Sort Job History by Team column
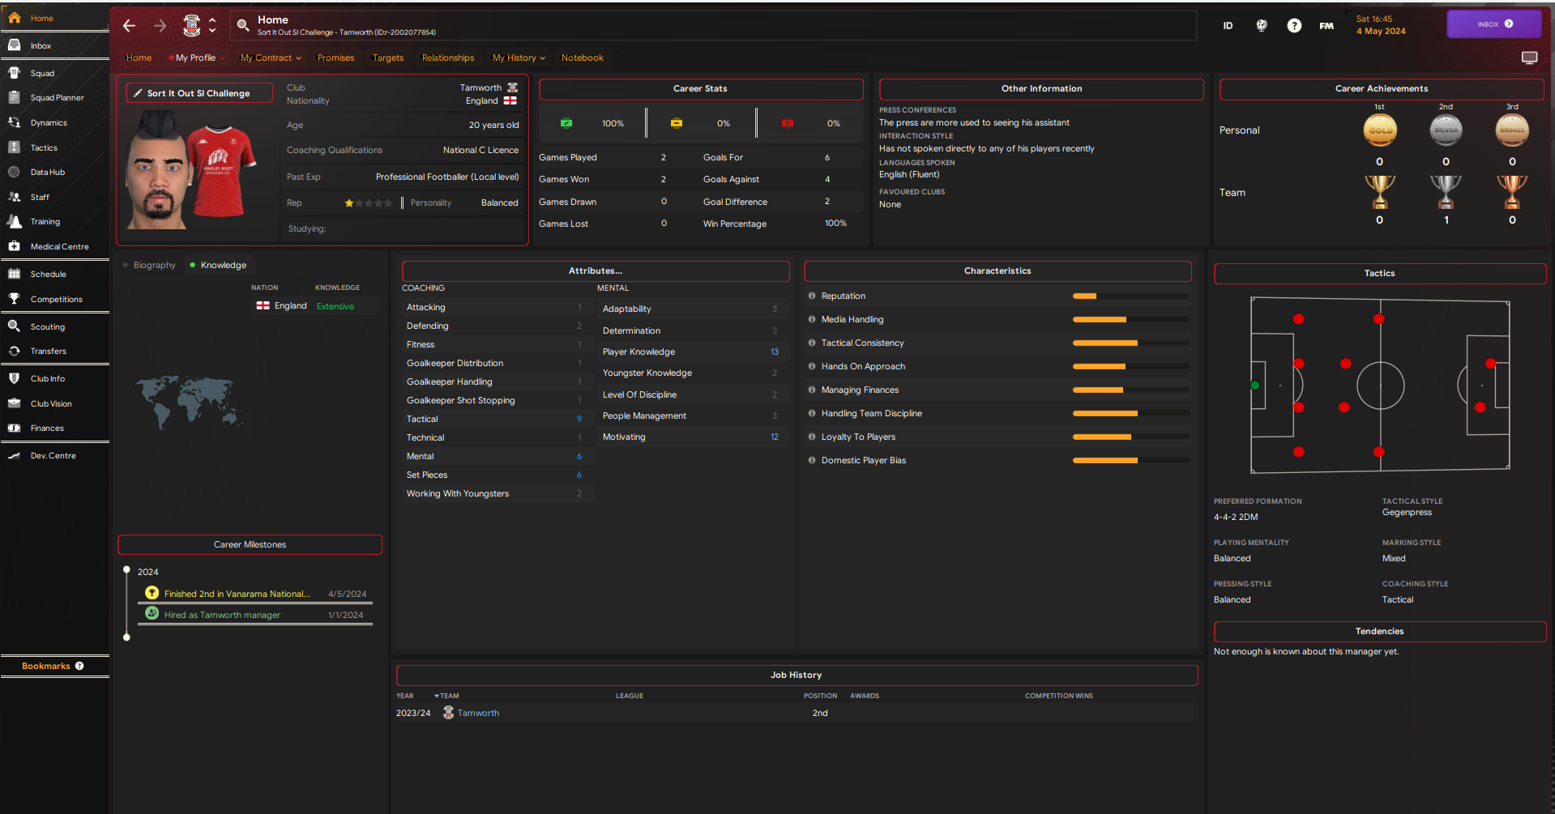 point(446,696)
